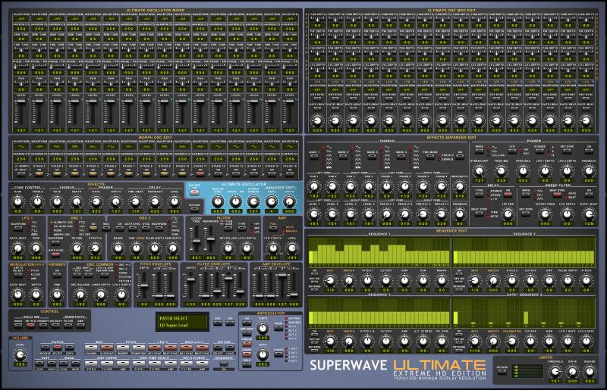Change the Arpeggiator Range selector
This screenshot has width=607, height=390.
(x=278, y=354)
